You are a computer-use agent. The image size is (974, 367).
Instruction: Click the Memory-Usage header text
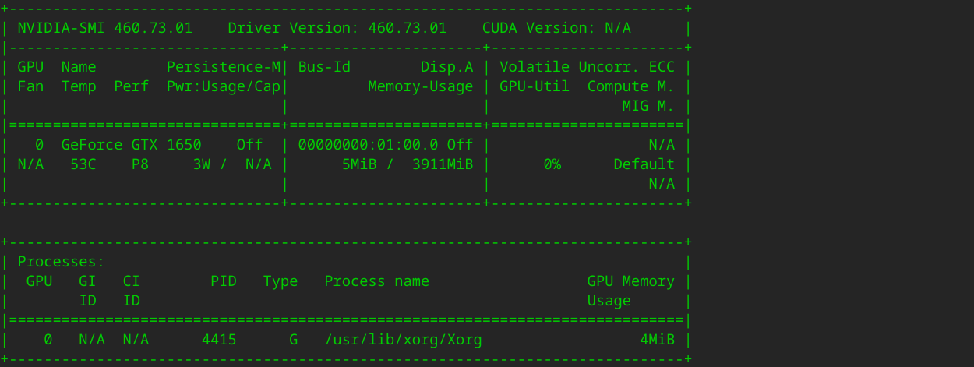pyautogui.click(x=421, y=86)
